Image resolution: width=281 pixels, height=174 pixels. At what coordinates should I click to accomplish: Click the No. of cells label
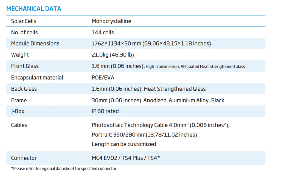[24, 32]
